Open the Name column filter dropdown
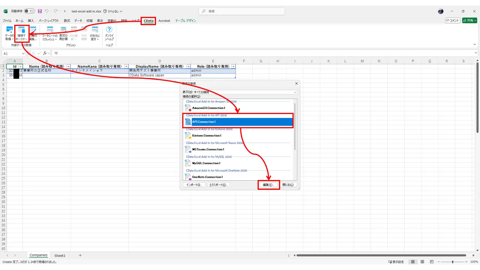This screenshot has width=480, height=270. (68, 66)
